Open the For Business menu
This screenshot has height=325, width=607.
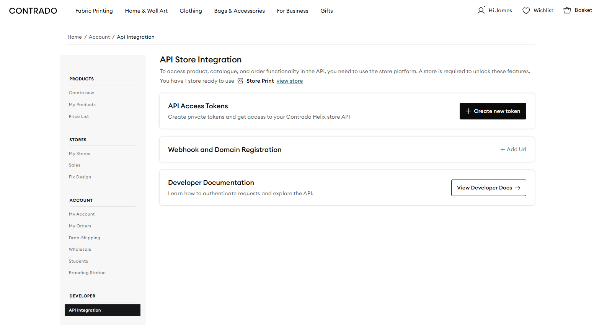[293, 11]
